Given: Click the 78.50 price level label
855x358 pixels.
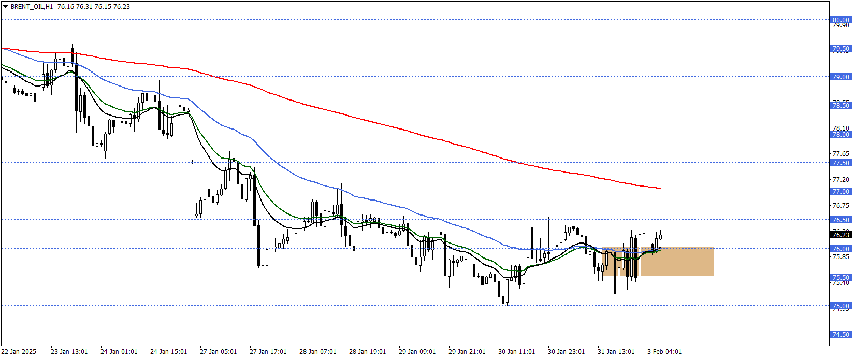Looking at the screenshot, I should tap(840, 105).
